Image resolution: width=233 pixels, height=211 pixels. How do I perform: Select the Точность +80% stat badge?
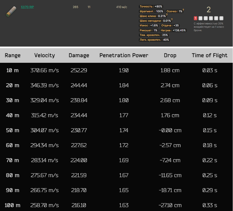(x=151, y=6)
